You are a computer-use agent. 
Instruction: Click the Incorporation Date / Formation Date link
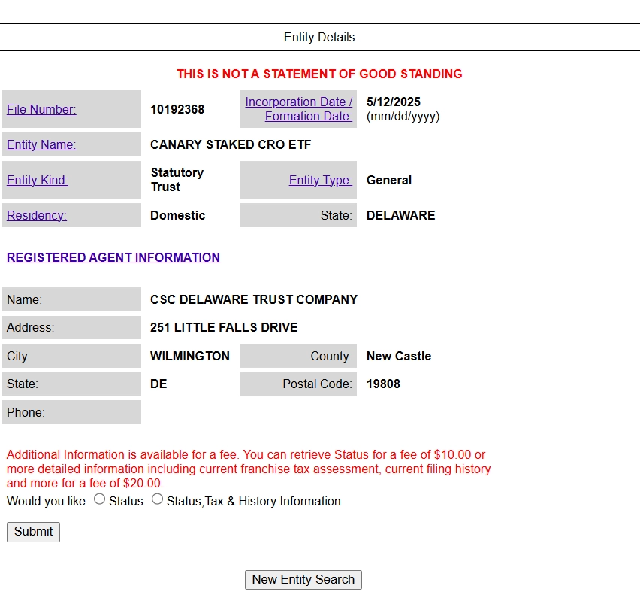299,109
